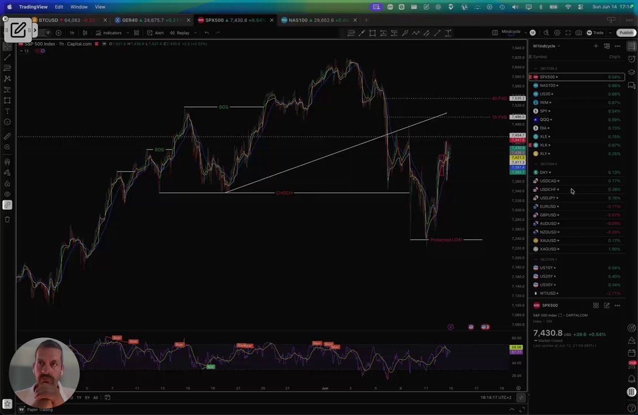Remove drawings with the trash icon
The image size is (638, 415).
coord(7,220)
